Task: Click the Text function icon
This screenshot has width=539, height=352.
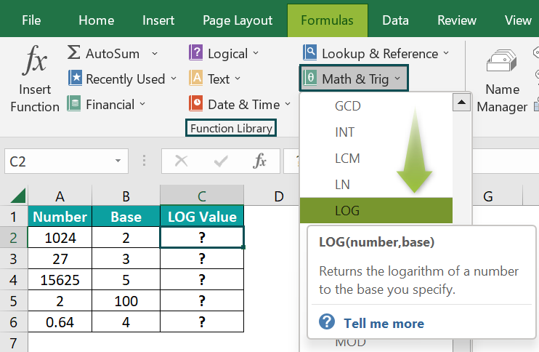Action: click(195, 78)
